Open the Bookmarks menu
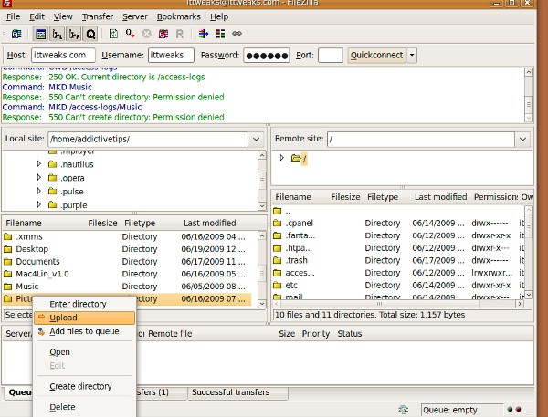 pyautogui.click(x=179, y=16)
